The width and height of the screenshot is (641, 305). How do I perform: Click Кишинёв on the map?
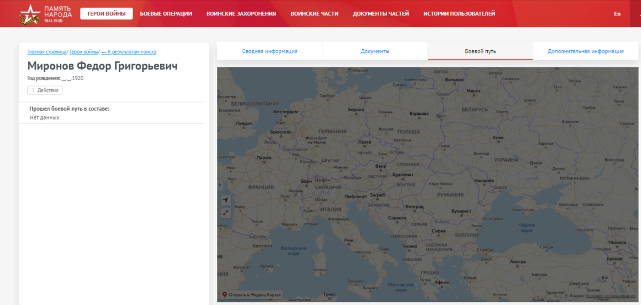tap(485, 182)
